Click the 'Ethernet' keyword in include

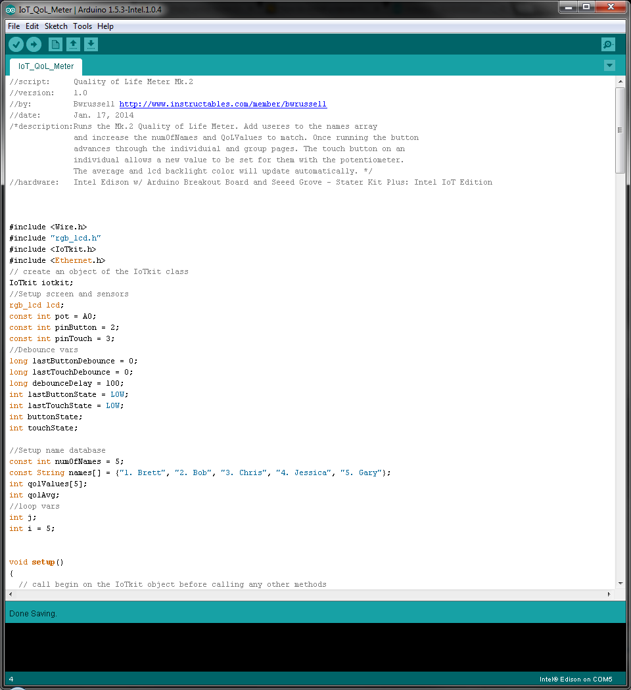click(74, 260)
